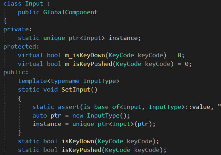Click the "template" keyword
This screenshot has height=155, width=221.
(32, 81)
